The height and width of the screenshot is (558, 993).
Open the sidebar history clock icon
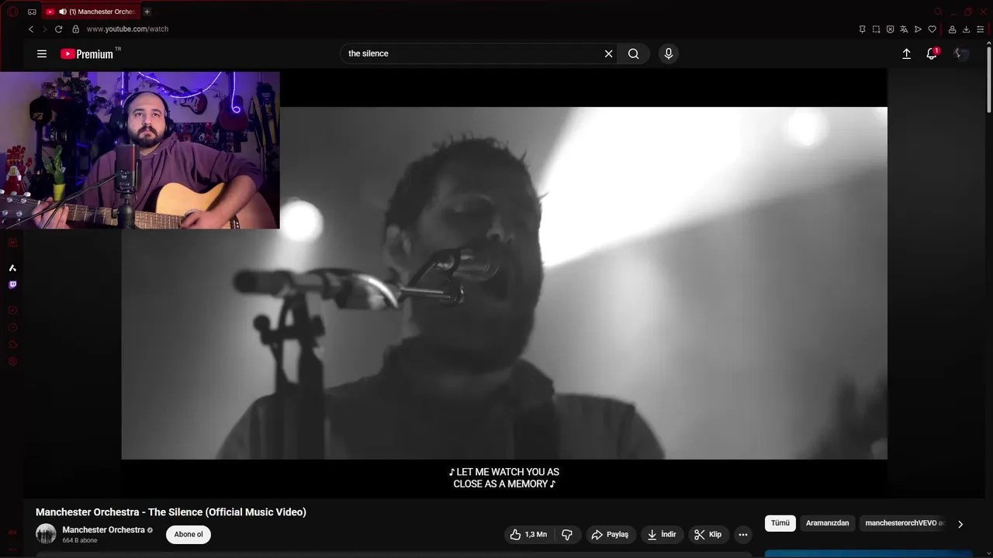click(12, 327)
